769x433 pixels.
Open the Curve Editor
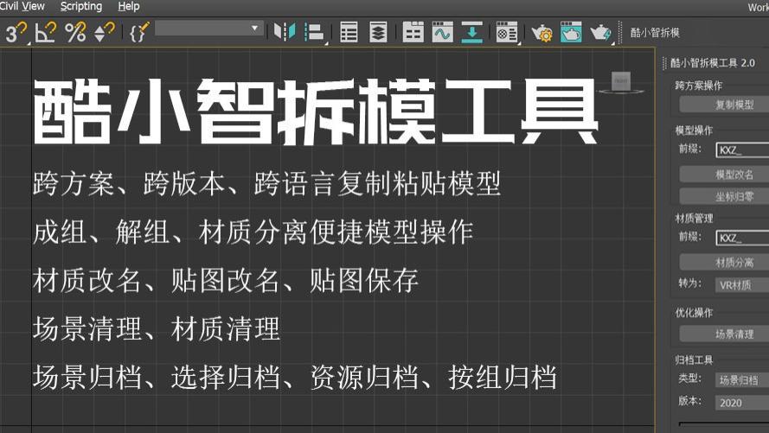pyautogui.click(x=442, y=32)
